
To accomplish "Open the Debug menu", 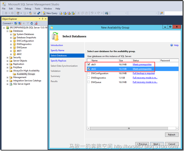I will (x=28, y=9).
